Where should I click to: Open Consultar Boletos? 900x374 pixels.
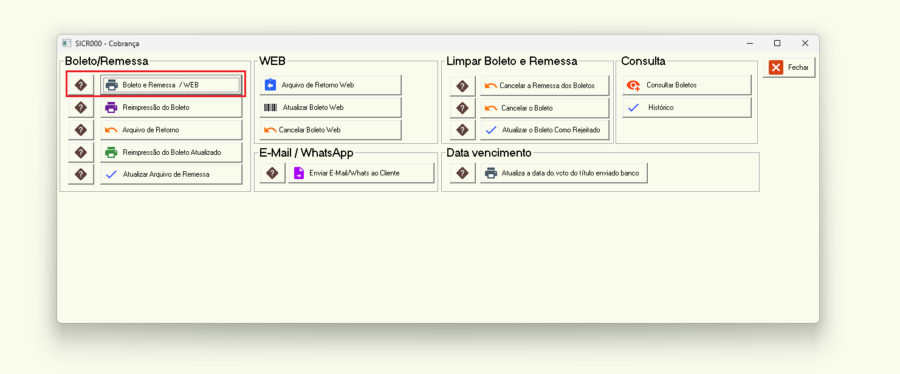tap(686, 85)
